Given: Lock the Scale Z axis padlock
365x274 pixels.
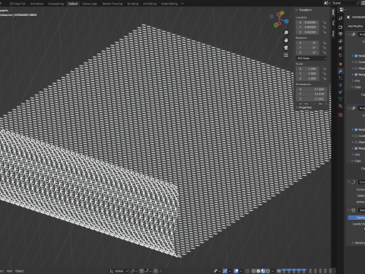Looking at the screenshot, I should pos(324,78).
